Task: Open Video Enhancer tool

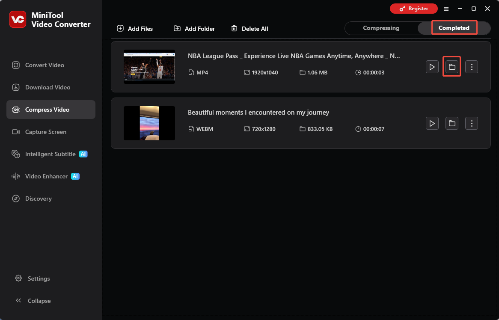Action: 51,177
